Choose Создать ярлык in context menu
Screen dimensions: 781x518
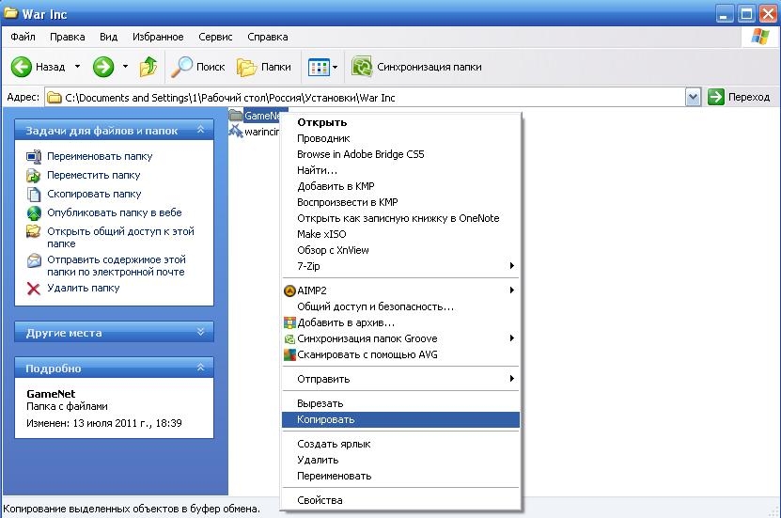click(400, 444)
